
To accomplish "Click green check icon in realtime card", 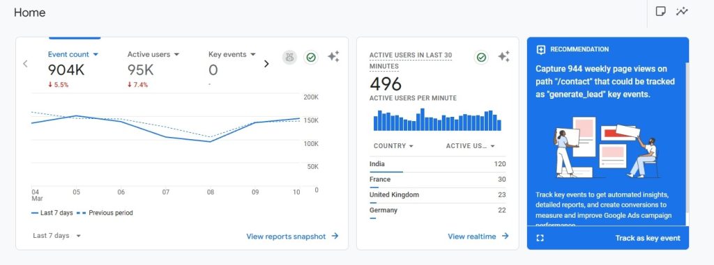I will coord(481,57).
